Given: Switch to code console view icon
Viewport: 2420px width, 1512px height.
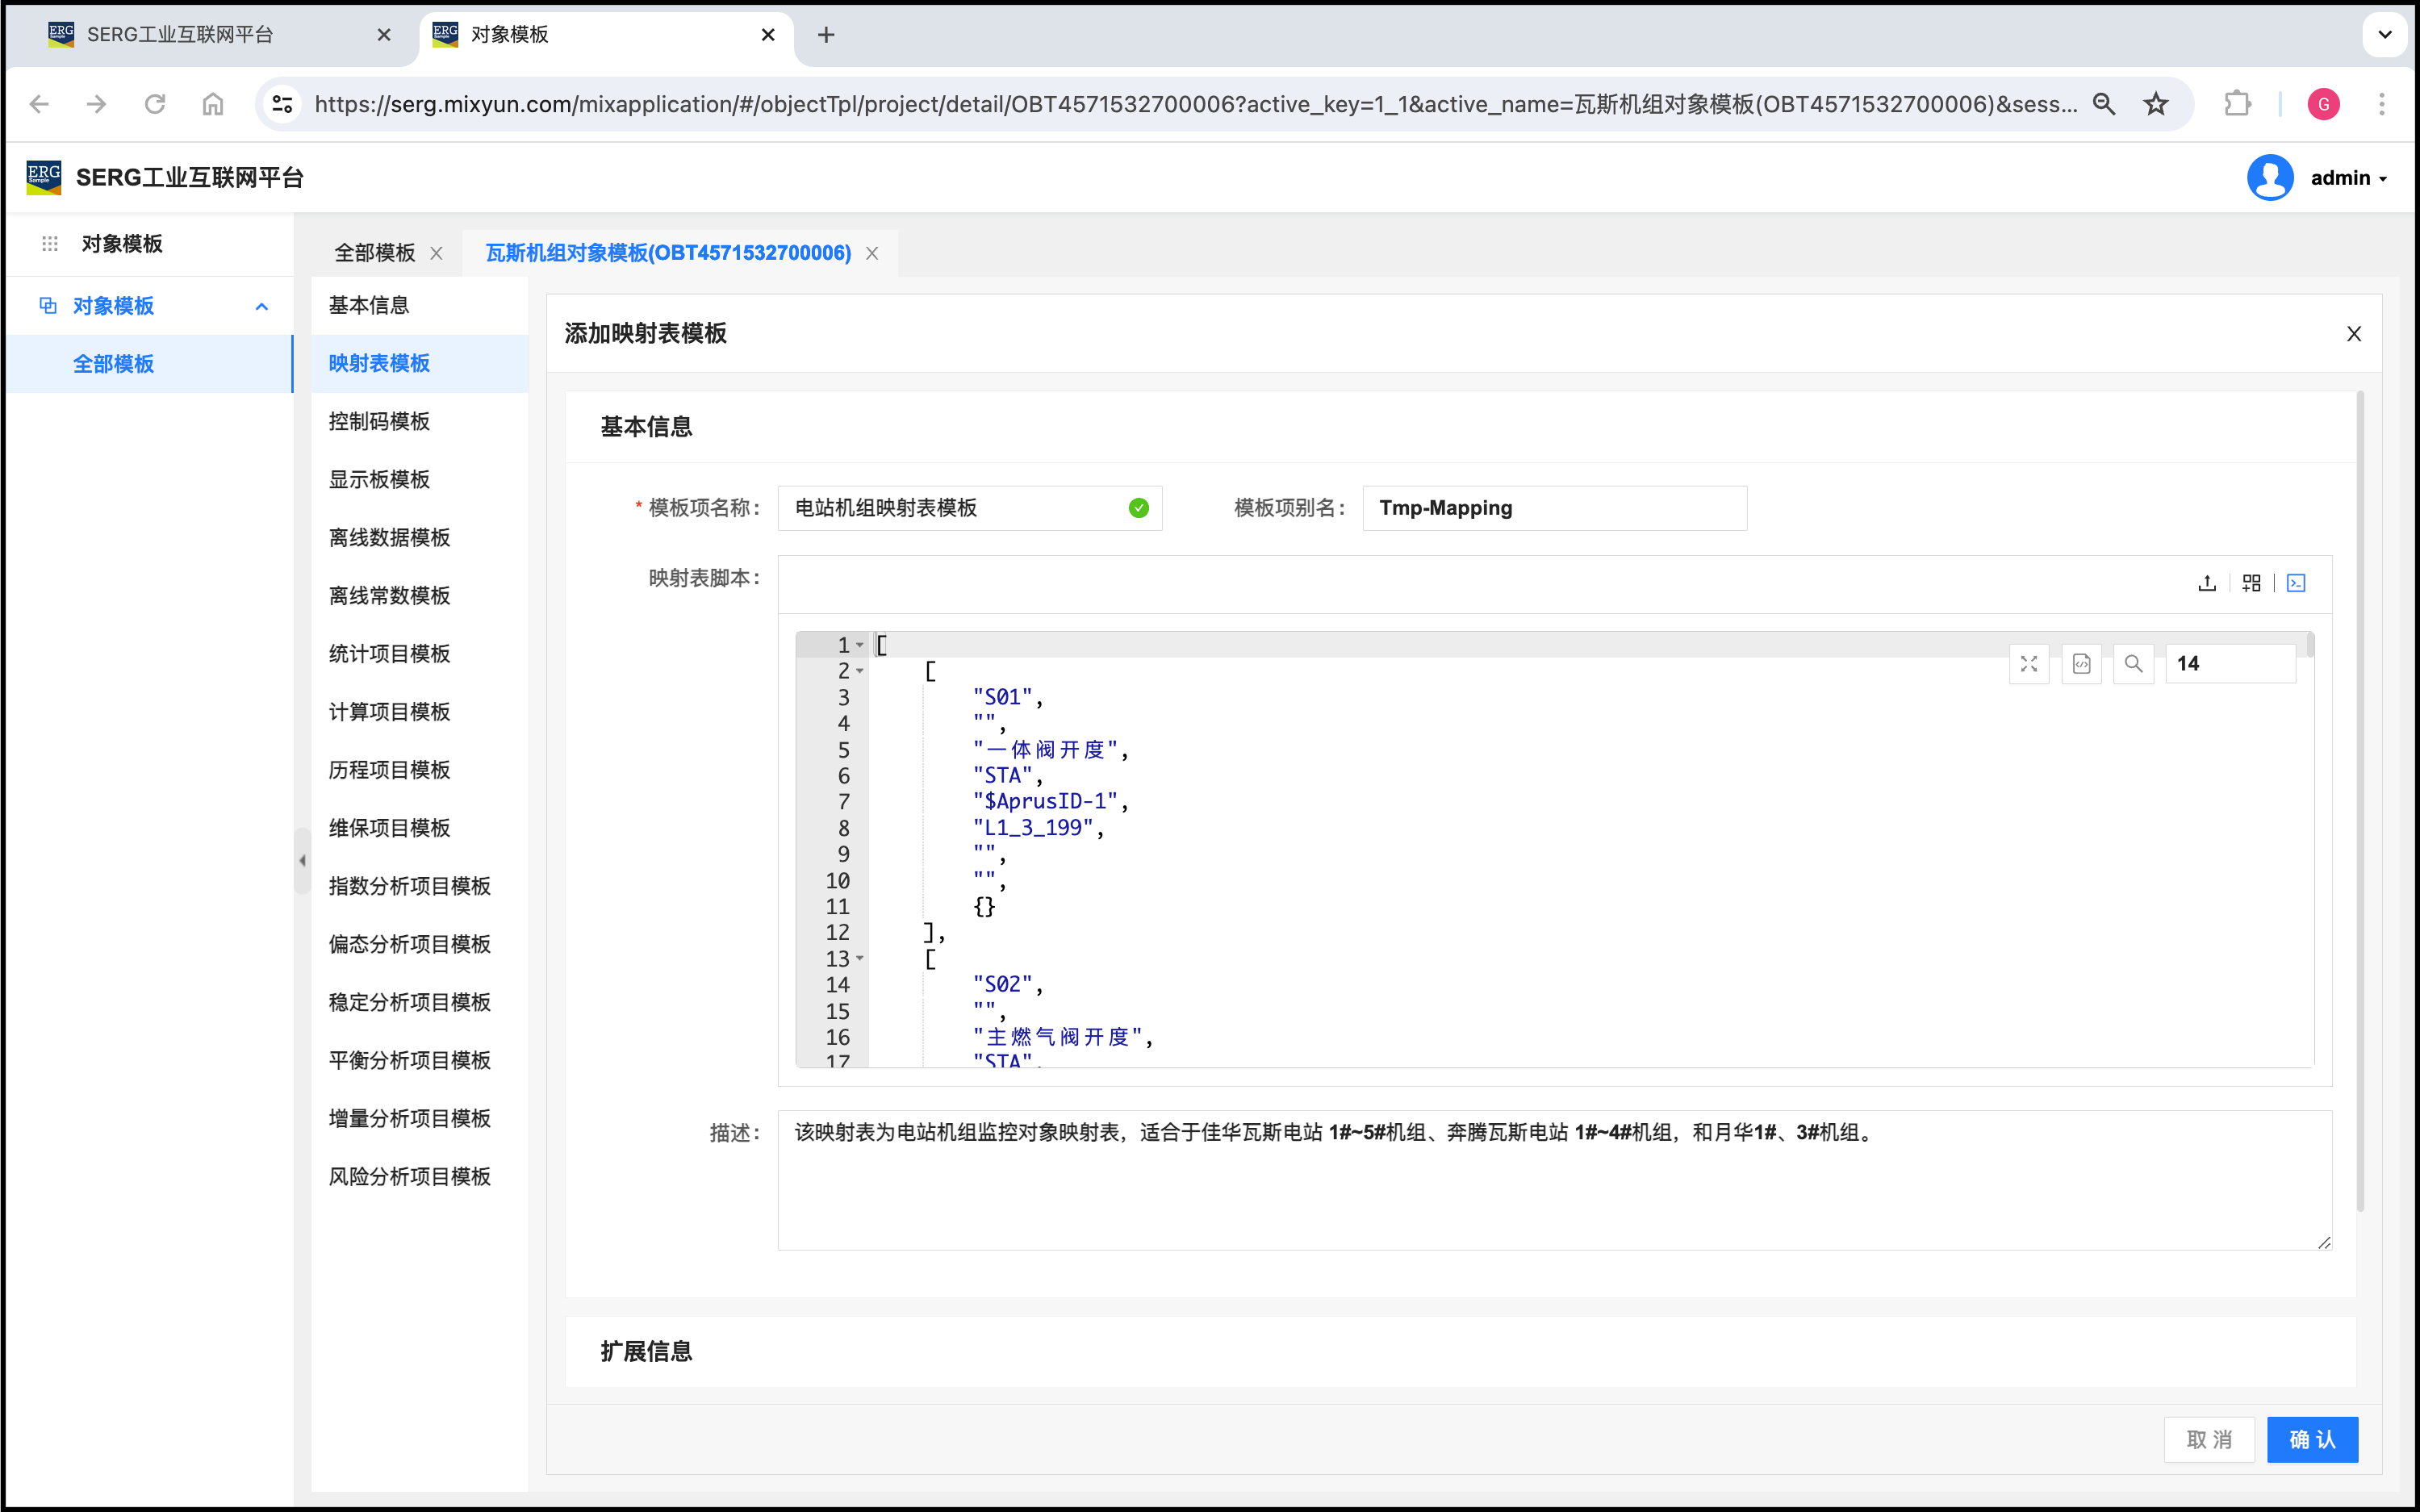Looking at the screenshot, I should 2296,583.
